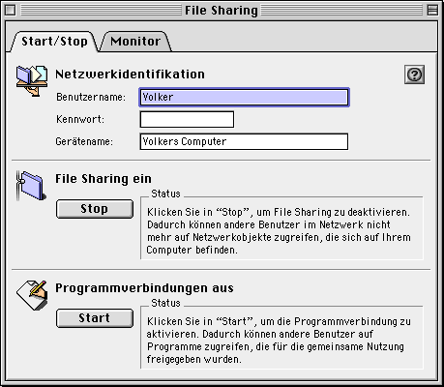Image resolution: width=444 pixels, height=387 pixels.
Task: Close the File Sharing window
Action: pyautogui.click(x=11, y=11)
